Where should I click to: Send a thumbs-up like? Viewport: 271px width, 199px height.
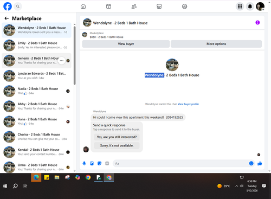coord(260,163)
